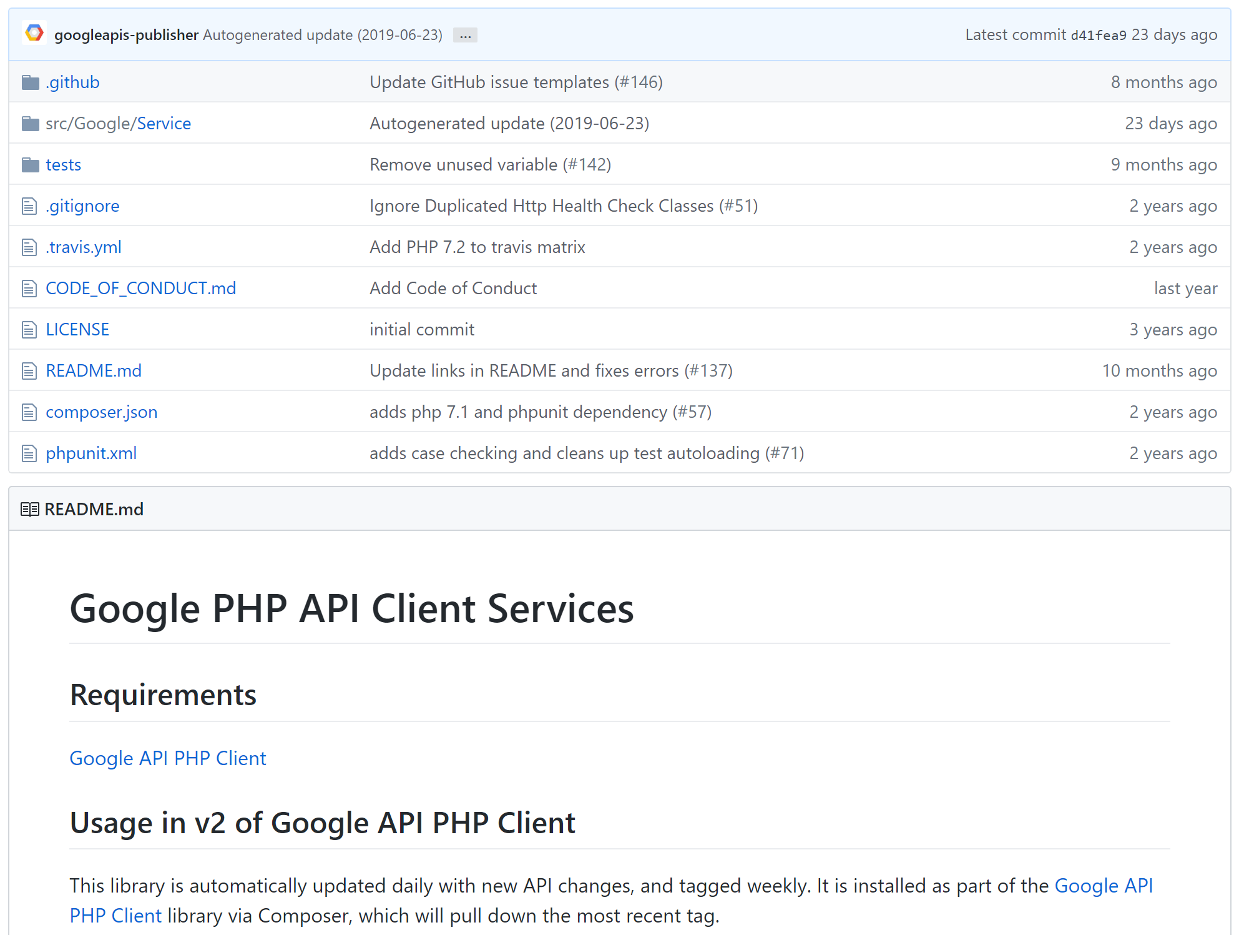Open 'Google API PHP Client' link under Requirements
This screenshot has height=935, width=1244.
(168, 758)
